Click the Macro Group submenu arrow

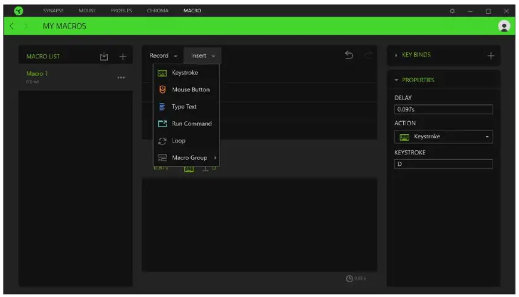[x=215, y=158]
